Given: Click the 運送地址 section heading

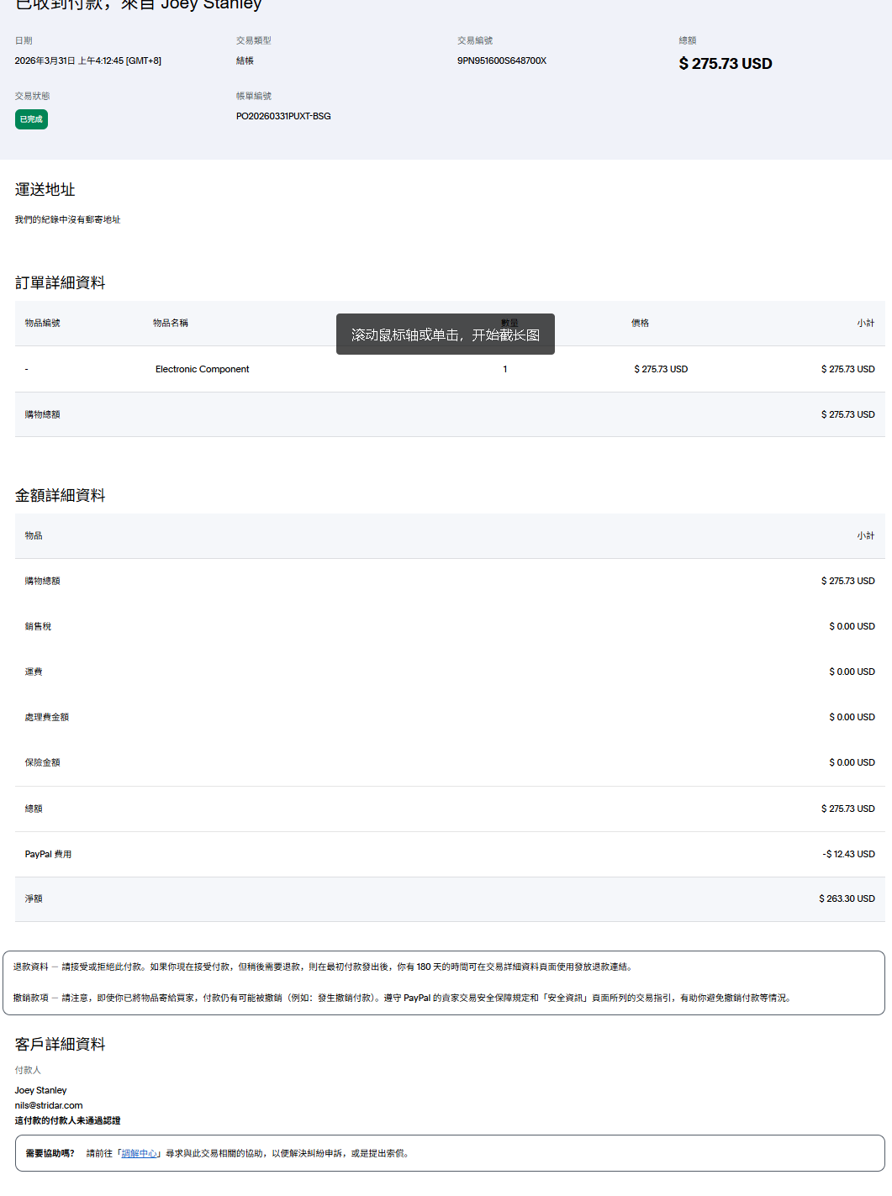Looking at the screenshot, I should 45,190.
